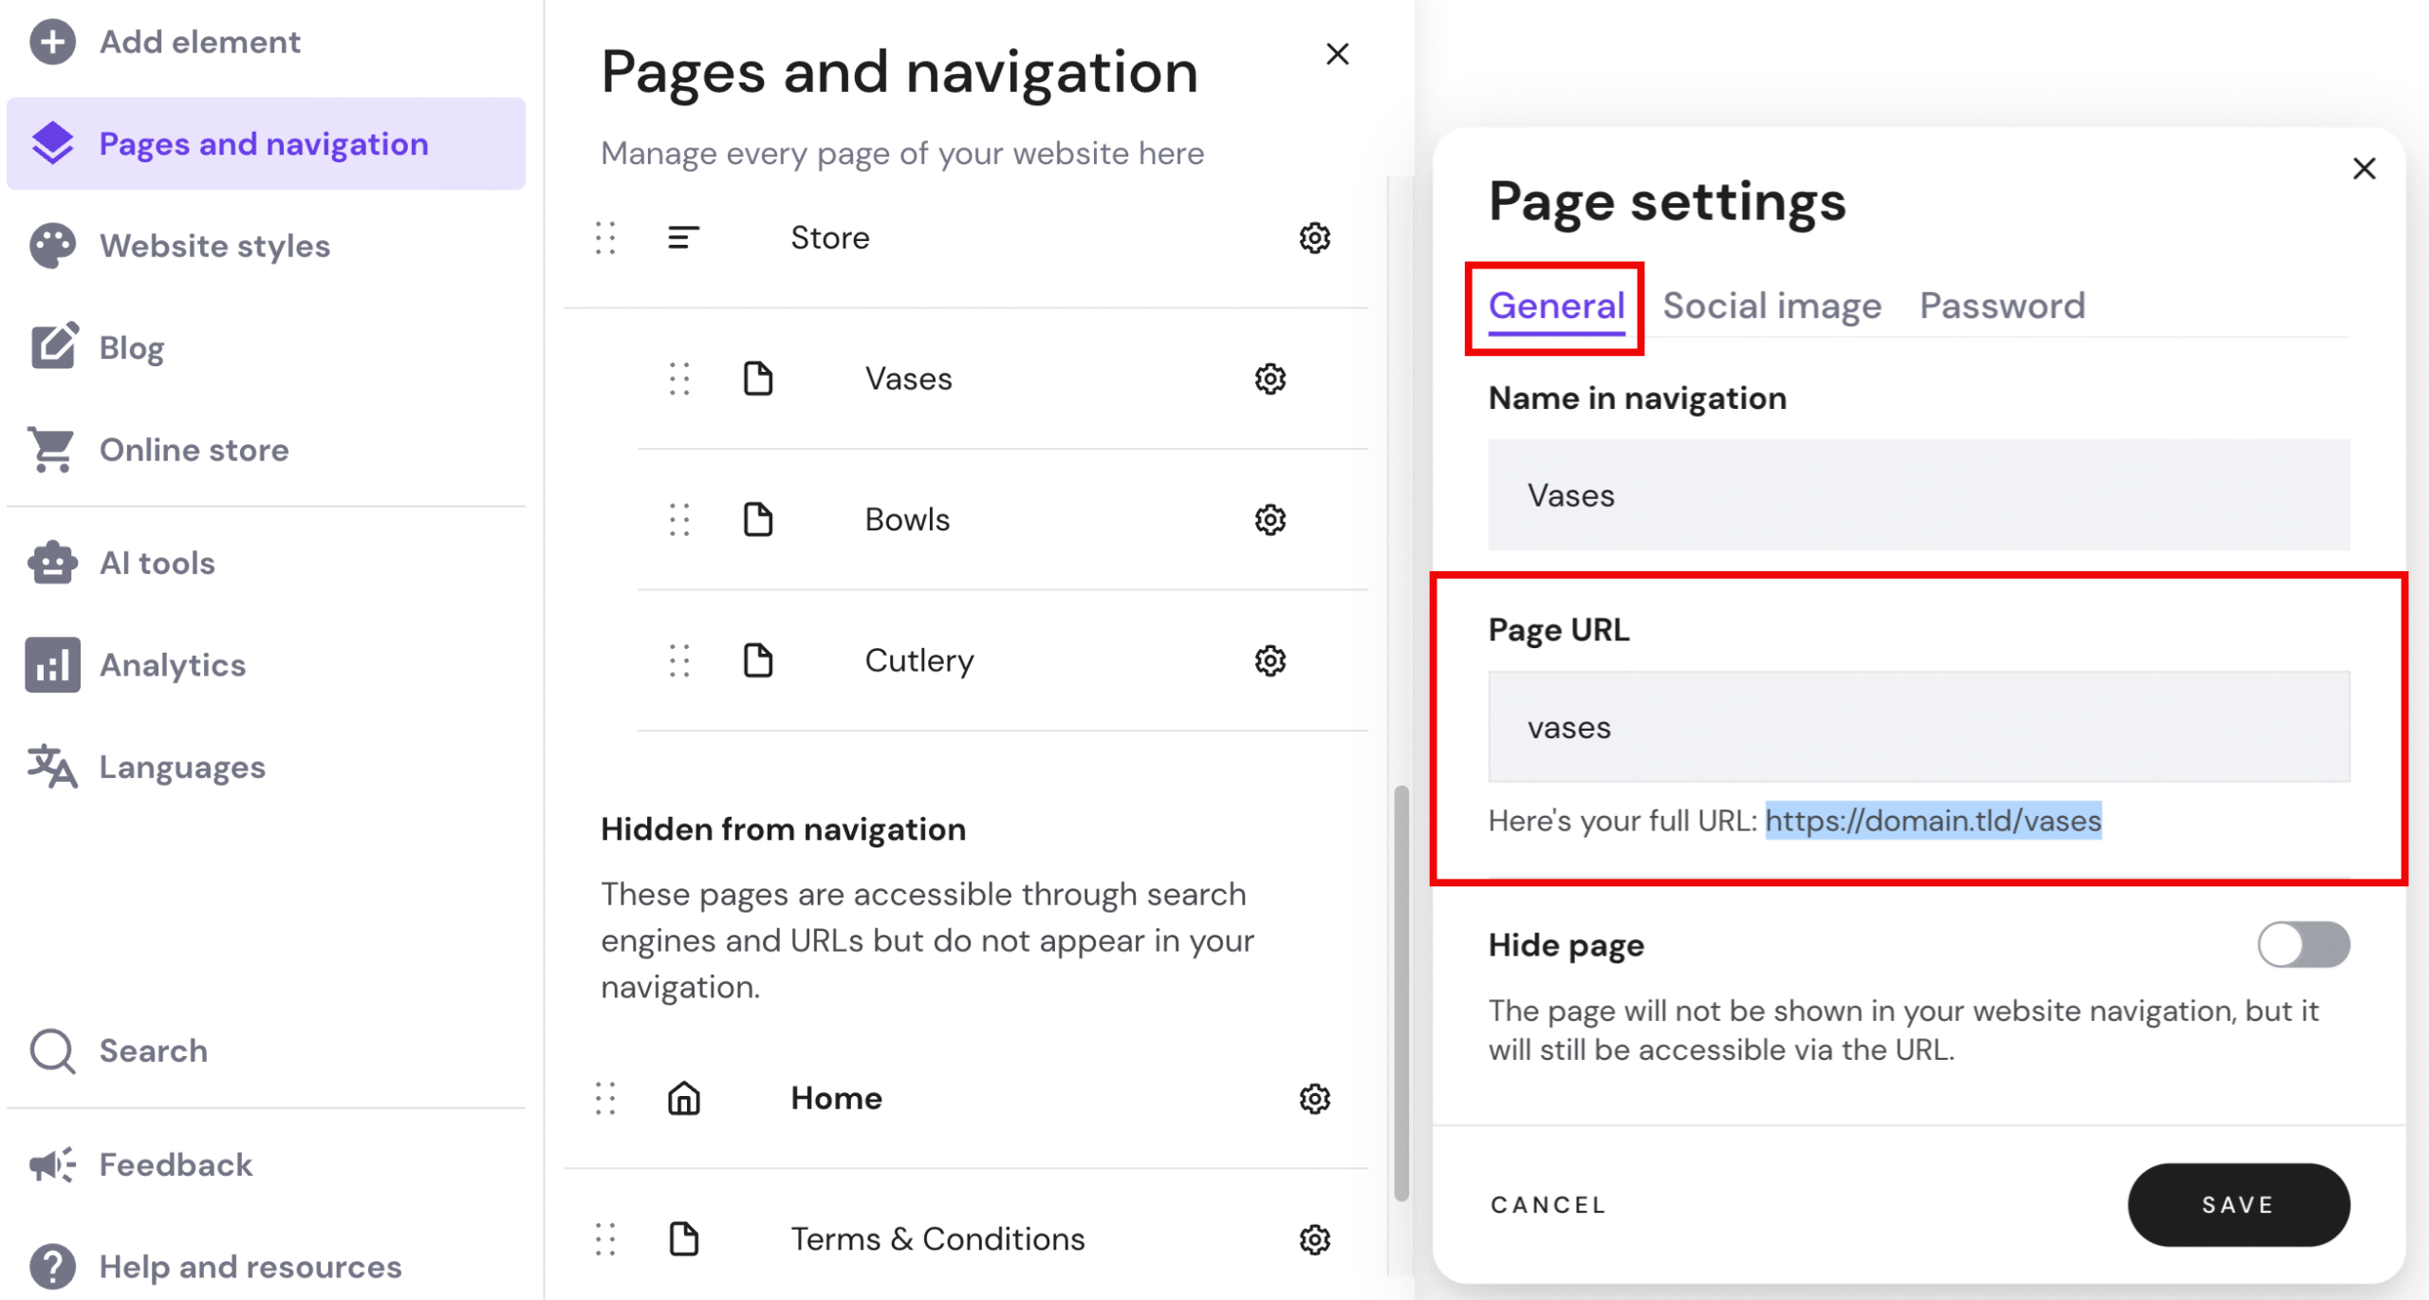Click the Add element plus icon

coord(52,42)
